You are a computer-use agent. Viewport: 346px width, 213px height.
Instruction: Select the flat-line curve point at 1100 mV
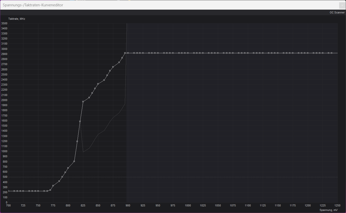point(248,53)
